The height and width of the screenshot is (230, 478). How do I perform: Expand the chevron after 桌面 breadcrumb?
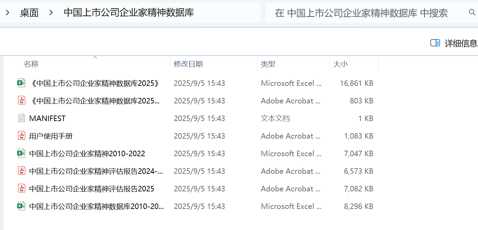[51, 13]
